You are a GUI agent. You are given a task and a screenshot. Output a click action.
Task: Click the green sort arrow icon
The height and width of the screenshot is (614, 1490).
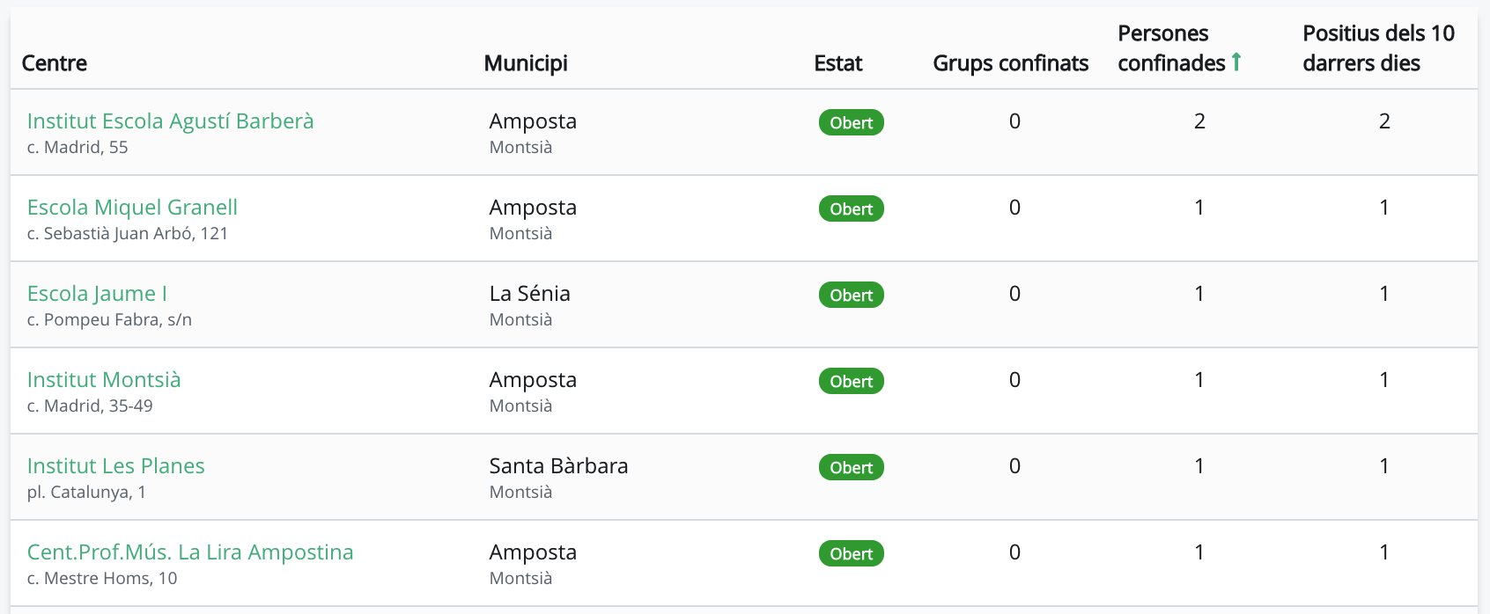pyautogui.click(x=1236, y=62)
